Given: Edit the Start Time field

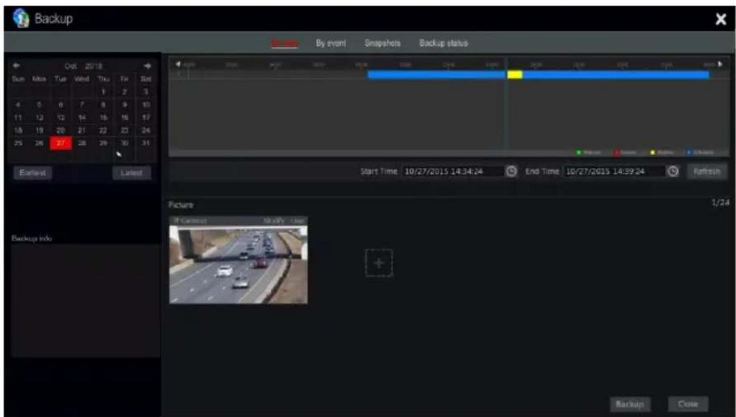Looking at the screenshot, I should coord(453,171).
